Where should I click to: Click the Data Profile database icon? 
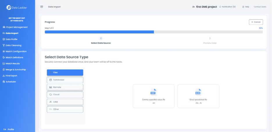click(x=4, y=39)
